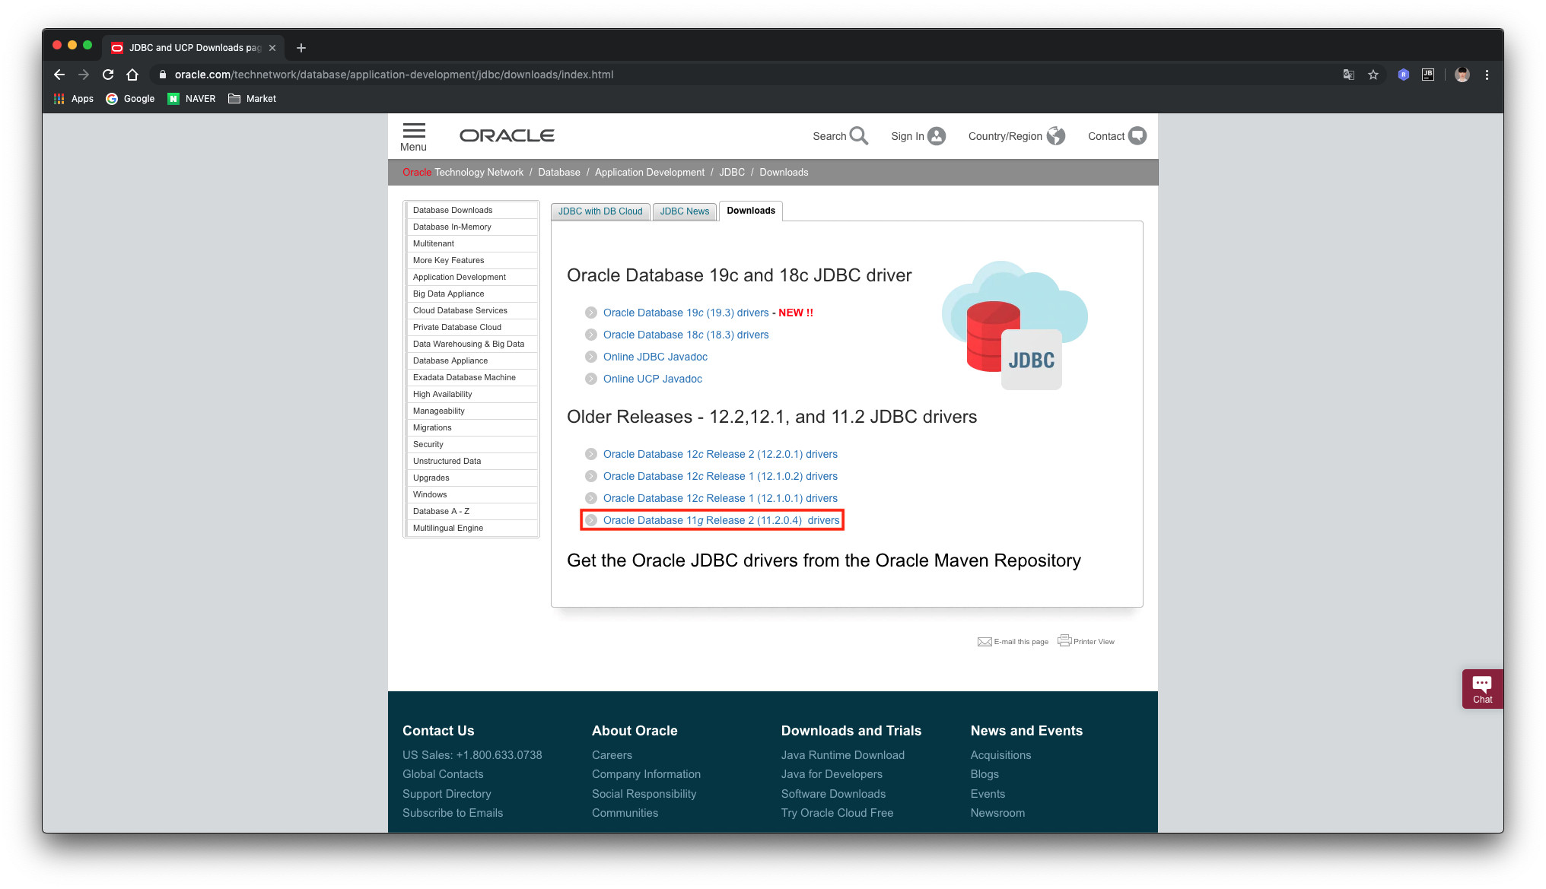Open a new browser tab
1546x889 pixels.
[301, 48]
